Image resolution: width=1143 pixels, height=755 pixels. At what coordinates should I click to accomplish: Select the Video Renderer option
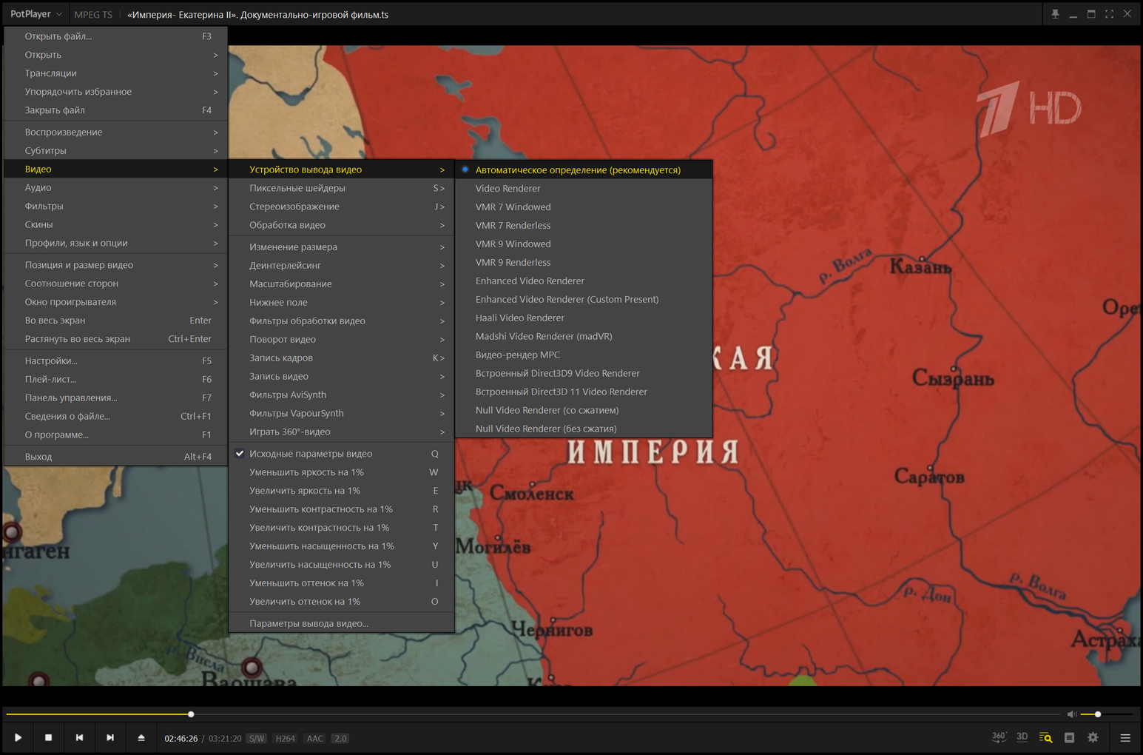click(584, 188)
